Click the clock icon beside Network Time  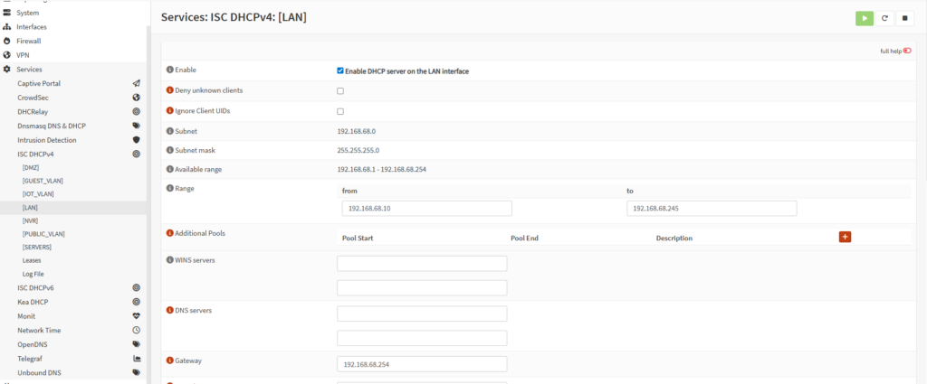(136, 331)
